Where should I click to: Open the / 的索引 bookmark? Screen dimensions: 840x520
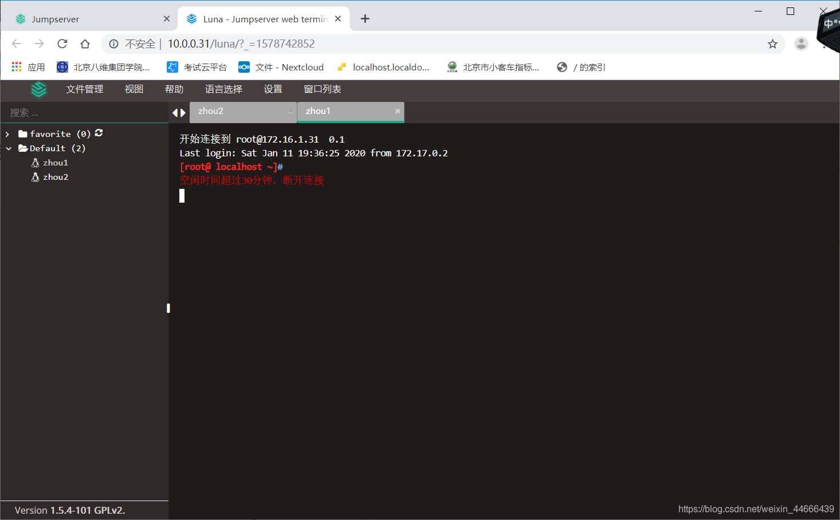581,67
